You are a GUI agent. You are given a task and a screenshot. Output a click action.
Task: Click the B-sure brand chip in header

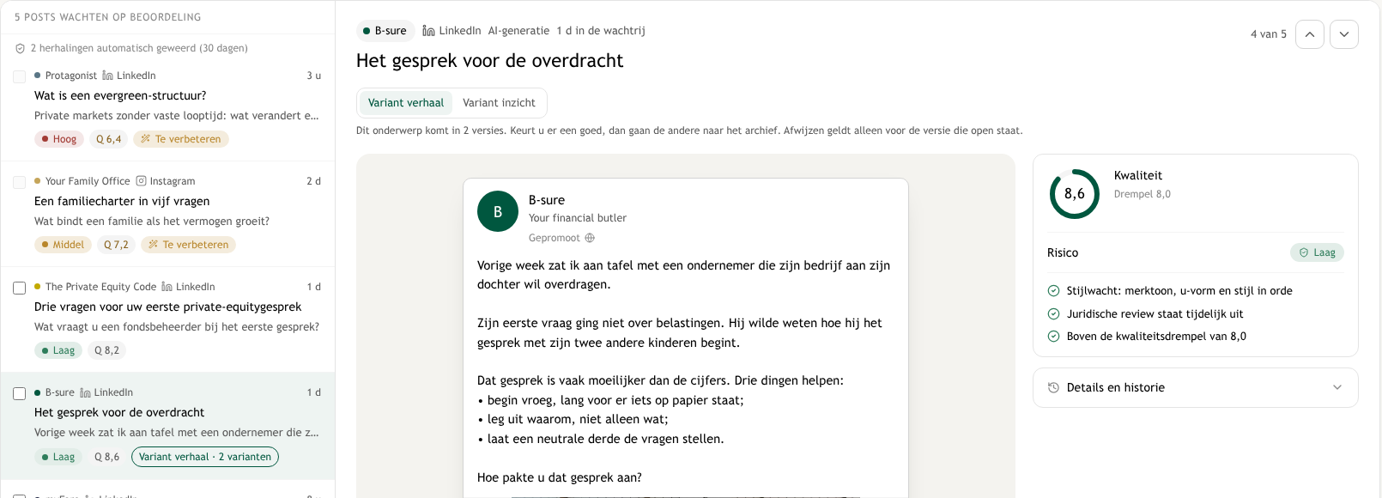(385, 31)
